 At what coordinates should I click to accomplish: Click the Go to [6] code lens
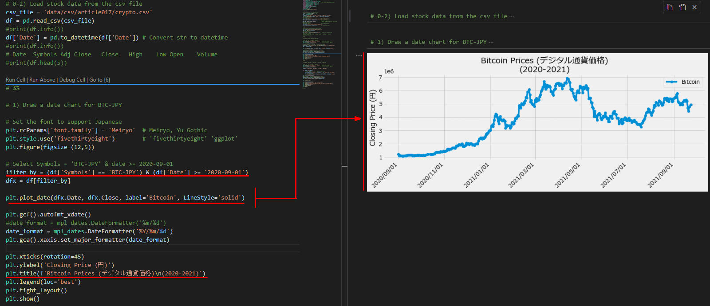tap(100, 80)
